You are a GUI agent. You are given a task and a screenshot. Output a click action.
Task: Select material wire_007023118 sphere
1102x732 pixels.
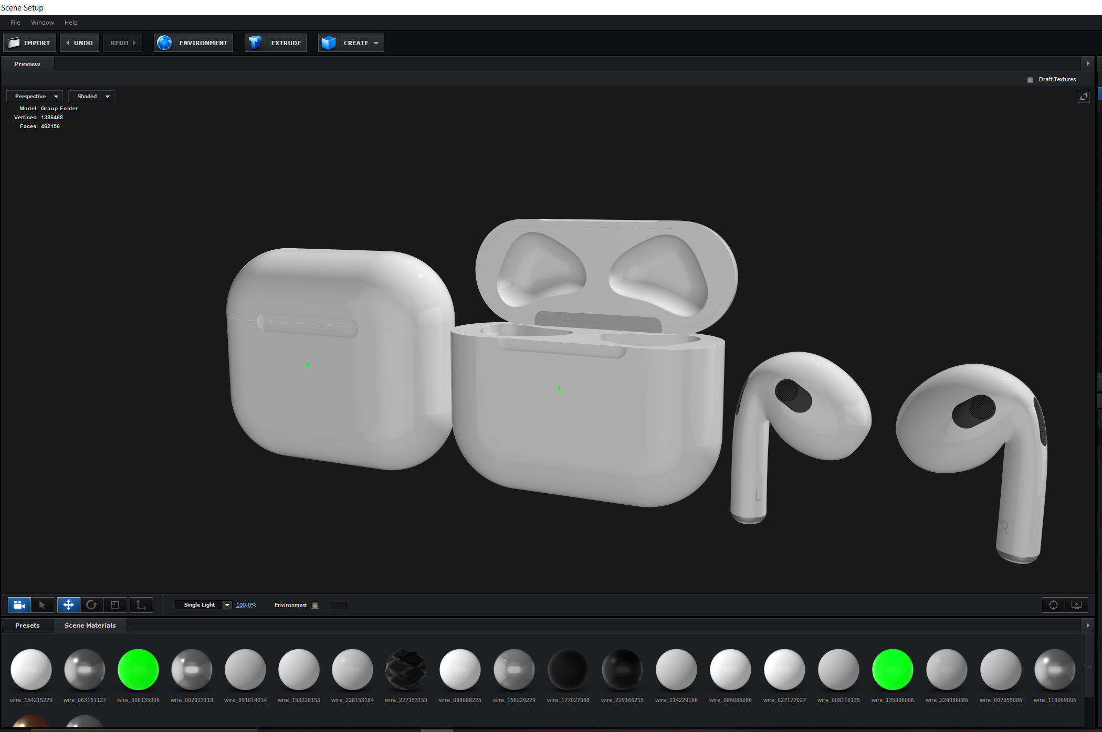192,669
